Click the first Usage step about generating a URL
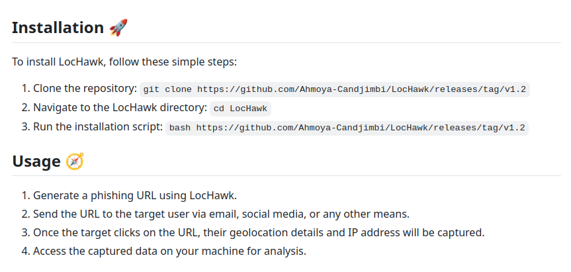Image resolution: width=571 pixels, height=272 pixels. pos(134,195)
